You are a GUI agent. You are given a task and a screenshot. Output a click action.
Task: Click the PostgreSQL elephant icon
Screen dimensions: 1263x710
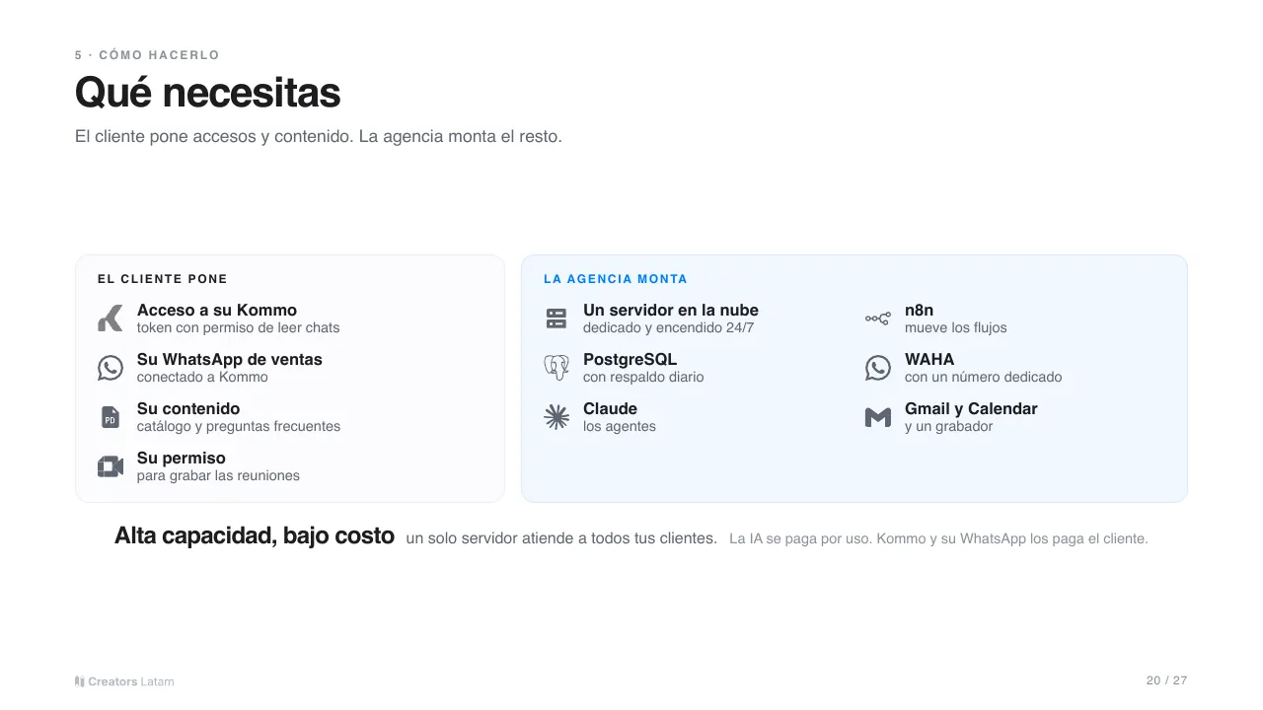[557, 368]
